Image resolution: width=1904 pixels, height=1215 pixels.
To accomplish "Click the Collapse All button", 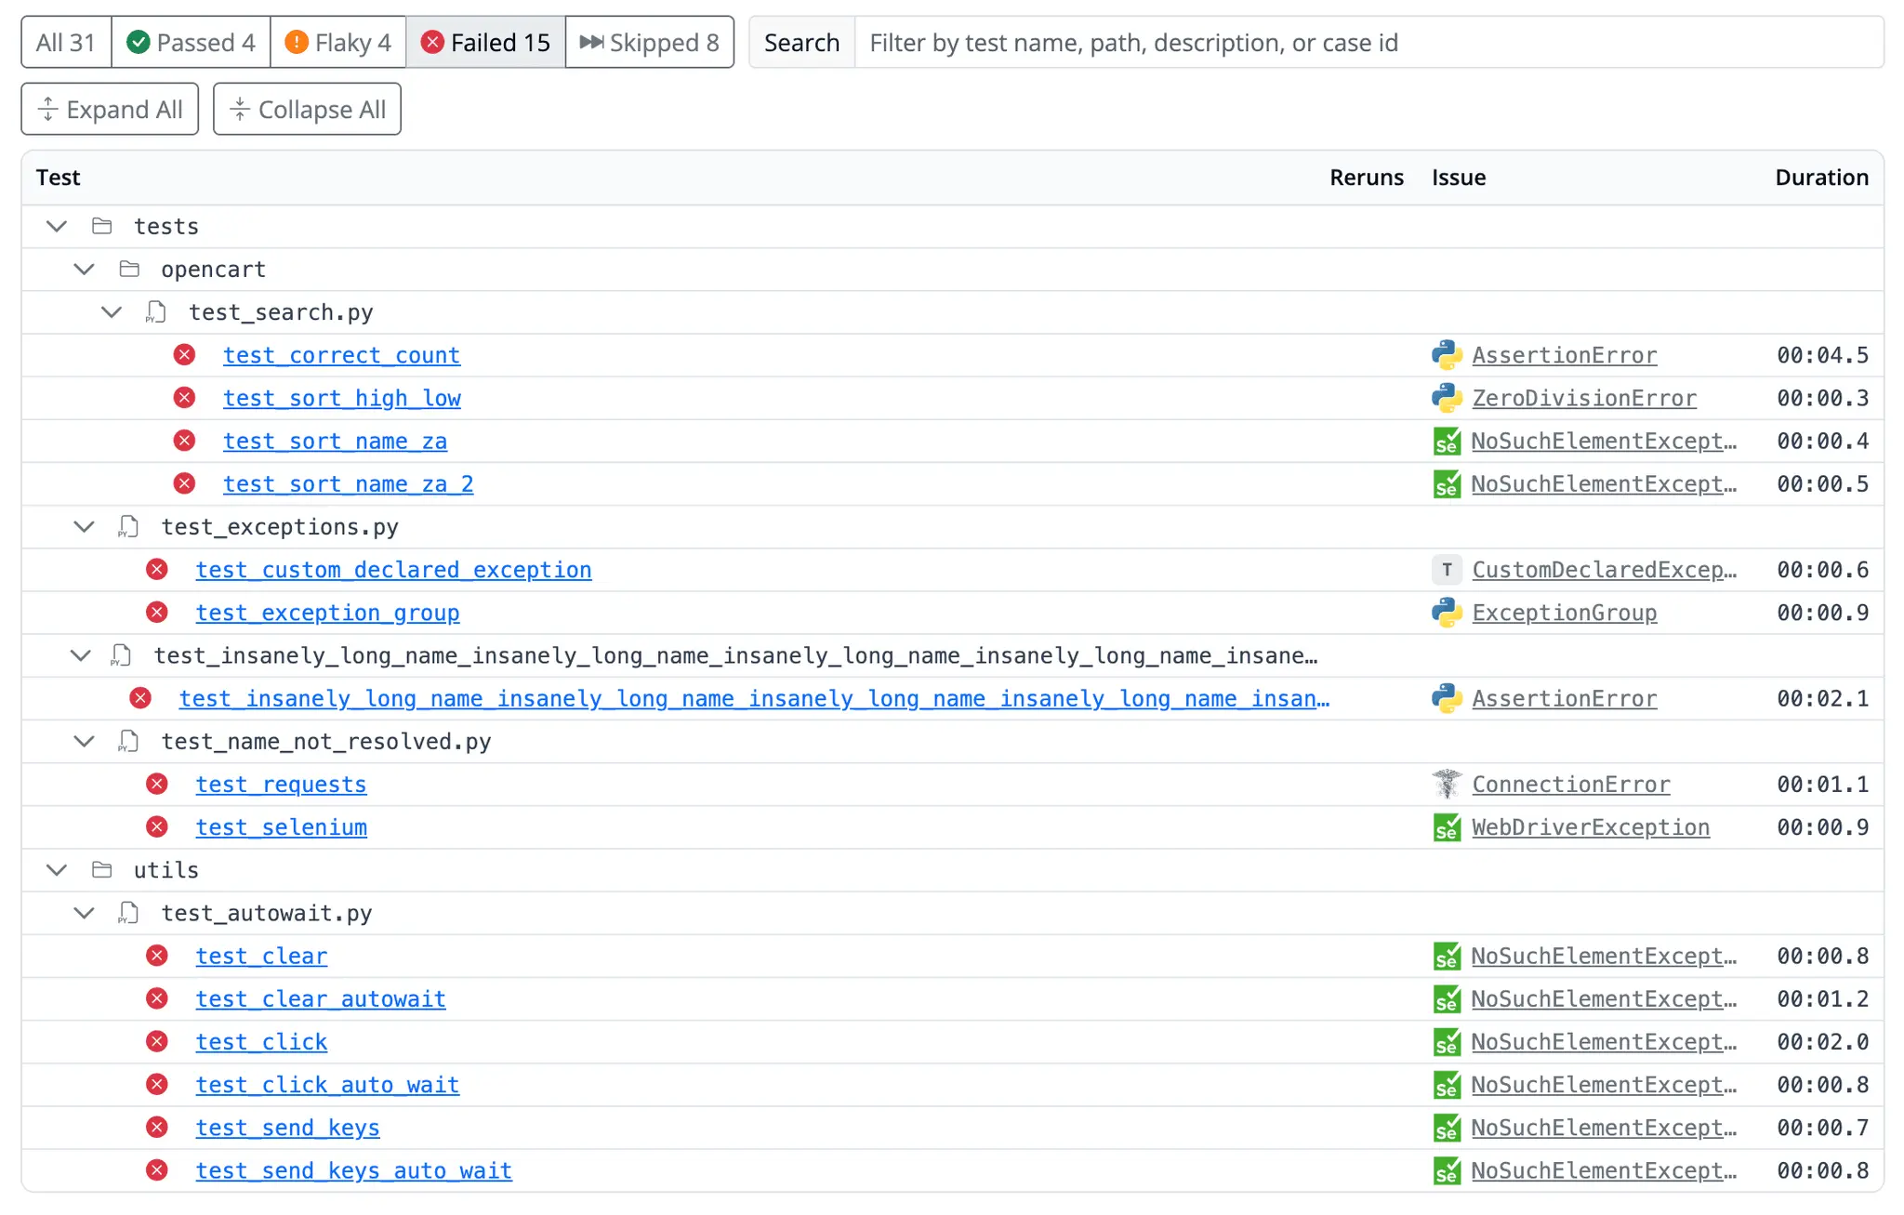I will coord(307,109).
